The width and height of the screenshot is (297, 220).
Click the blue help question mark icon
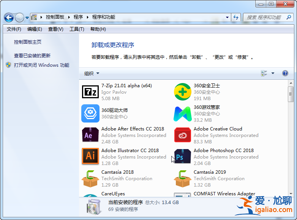pos(285,73)
